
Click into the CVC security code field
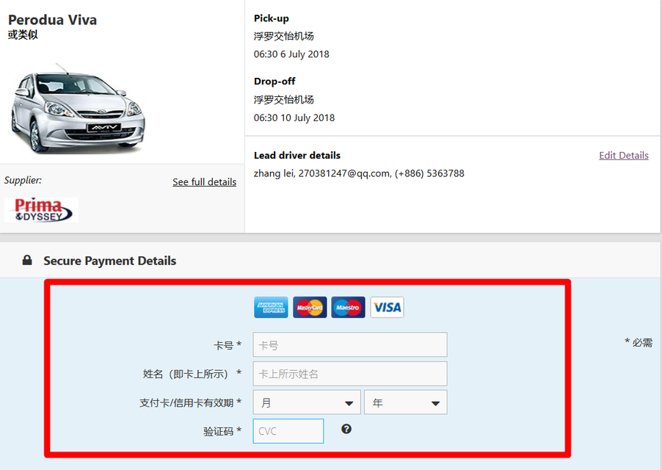tap(288, 431)
